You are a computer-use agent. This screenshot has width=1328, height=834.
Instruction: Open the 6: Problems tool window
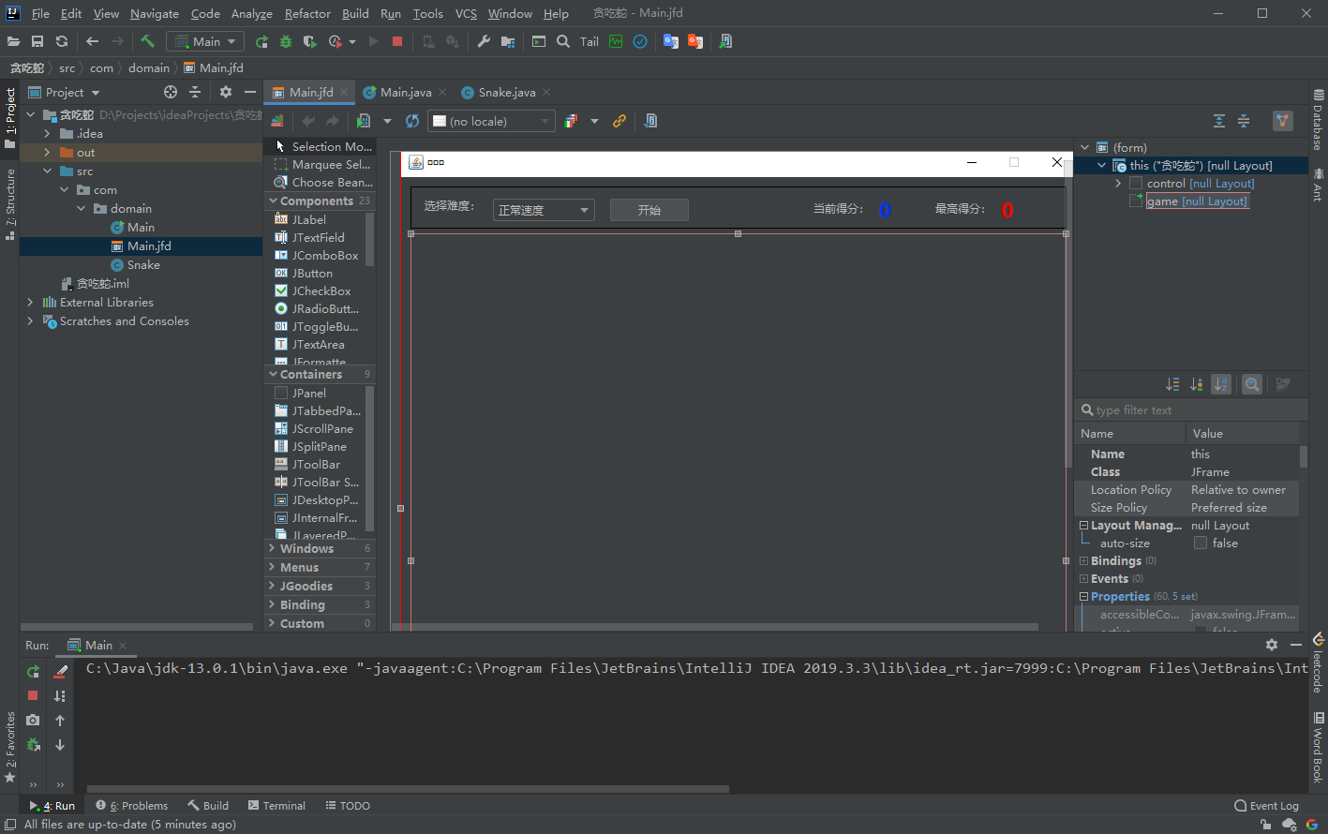tap(132, 806)
